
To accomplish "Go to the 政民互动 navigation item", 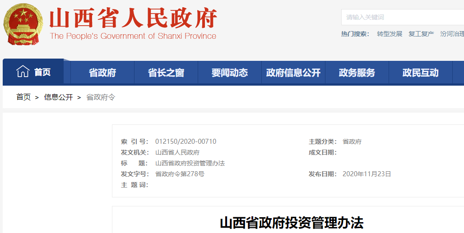I will (x=421, y=73).
